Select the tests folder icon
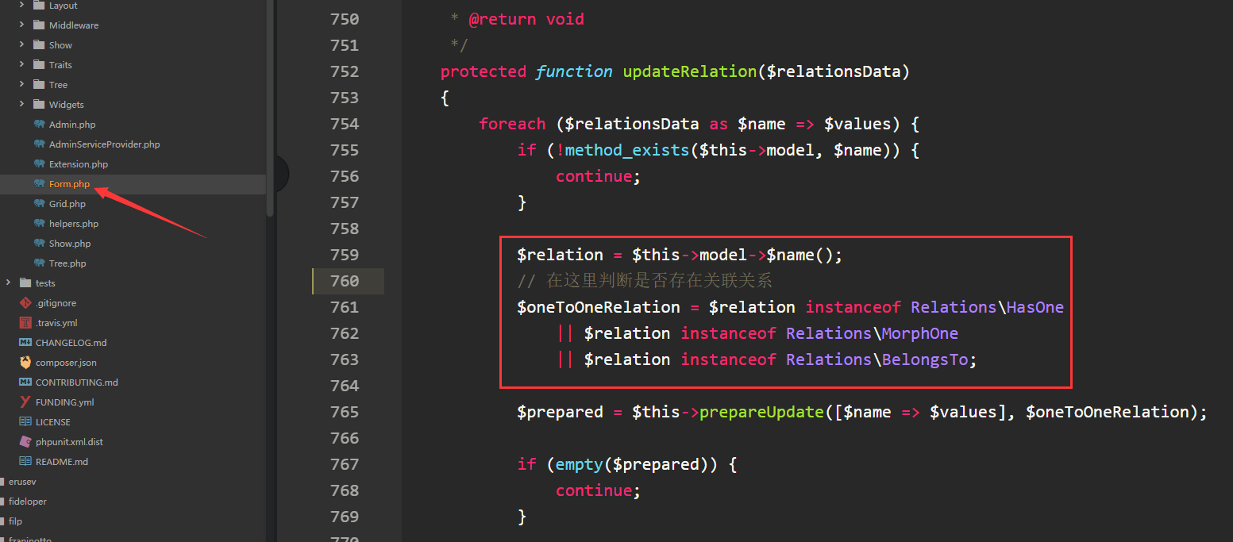 pyautogui.click(x=25, y=283)
